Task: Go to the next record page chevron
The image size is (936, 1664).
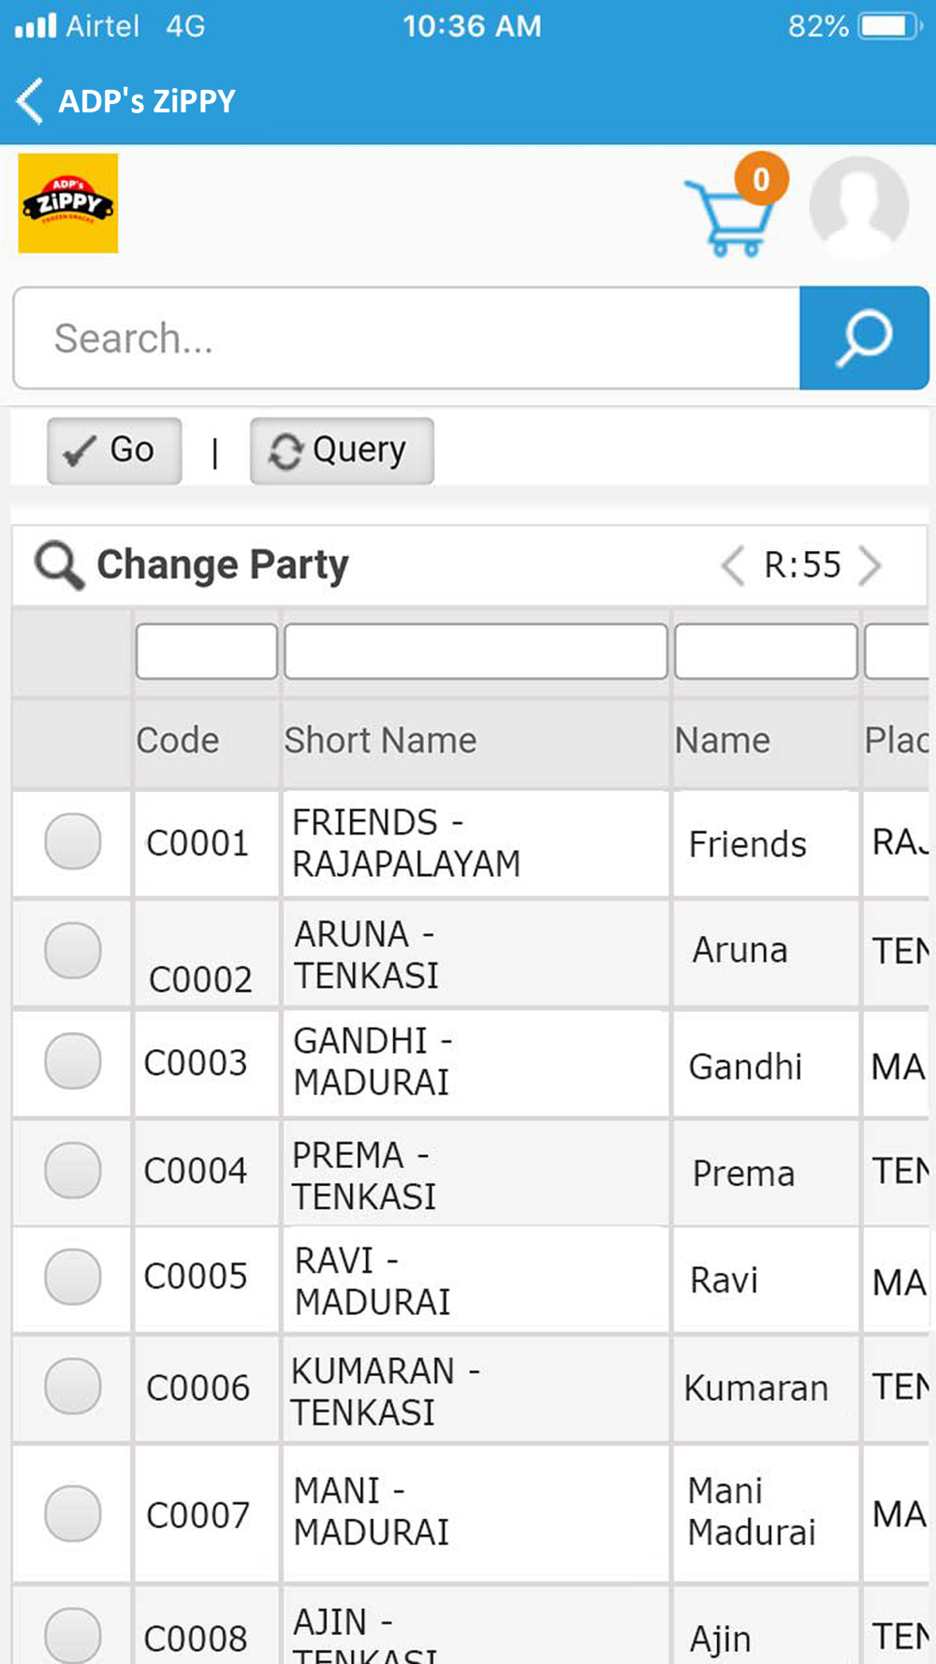Action: point(870,565)
